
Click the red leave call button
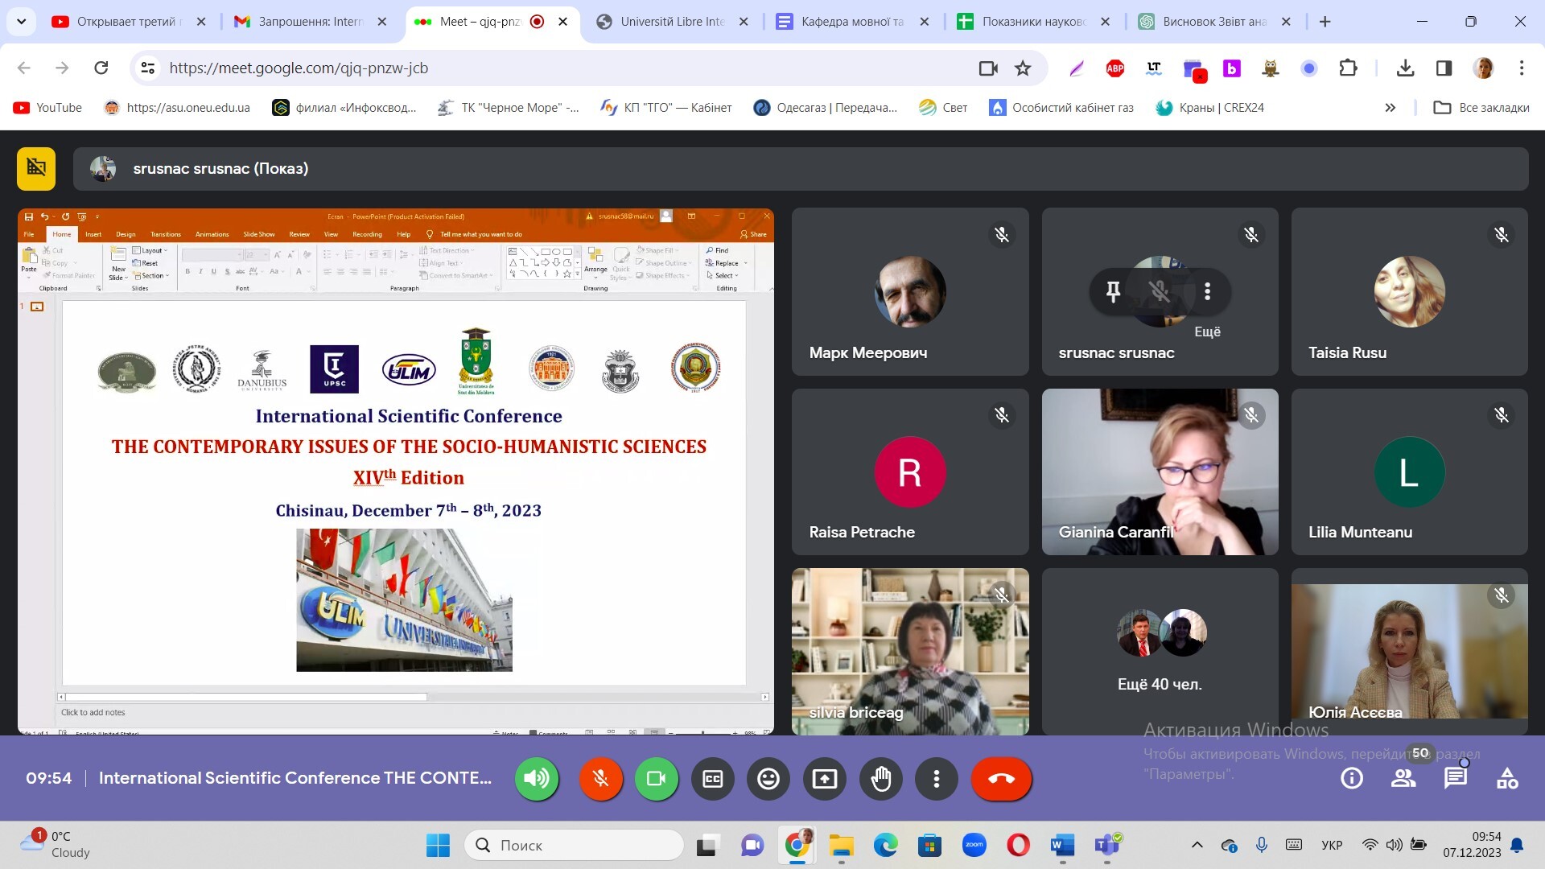(x=1001, y=778)
